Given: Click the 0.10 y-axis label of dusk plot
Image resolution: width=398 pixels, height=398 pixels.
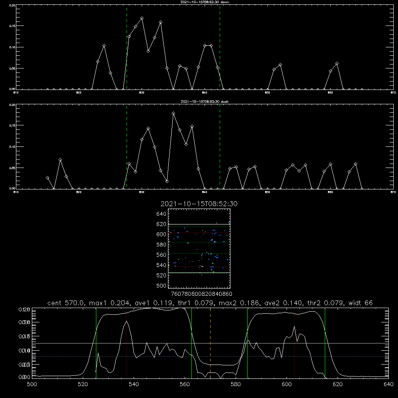Looking at the screenshot, I should click(12, 147).
